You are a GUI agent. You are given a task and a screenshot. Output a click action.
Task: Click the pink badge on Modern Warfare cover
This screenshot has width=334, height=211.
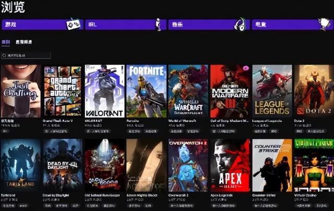click(x=246, y=68)
